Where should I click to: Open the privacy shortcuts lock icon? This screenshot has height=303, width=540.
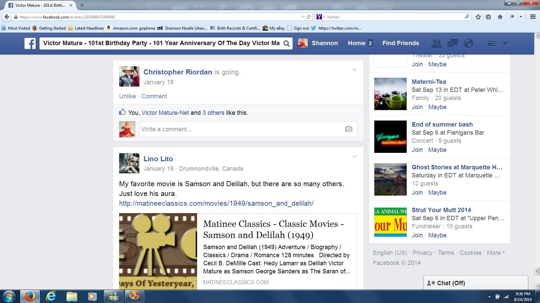point(492,43)
